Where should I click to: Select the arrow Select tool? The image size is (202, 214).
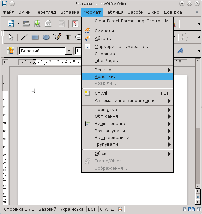[x=11, y=37]
